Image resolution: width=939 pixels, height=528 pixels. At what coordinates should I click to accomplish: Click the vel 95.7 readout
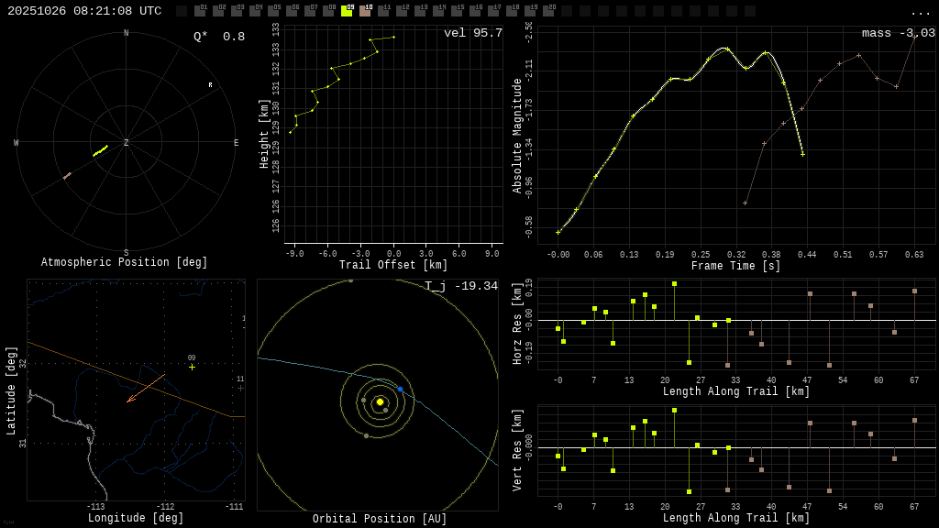click(x=472, y=33)
